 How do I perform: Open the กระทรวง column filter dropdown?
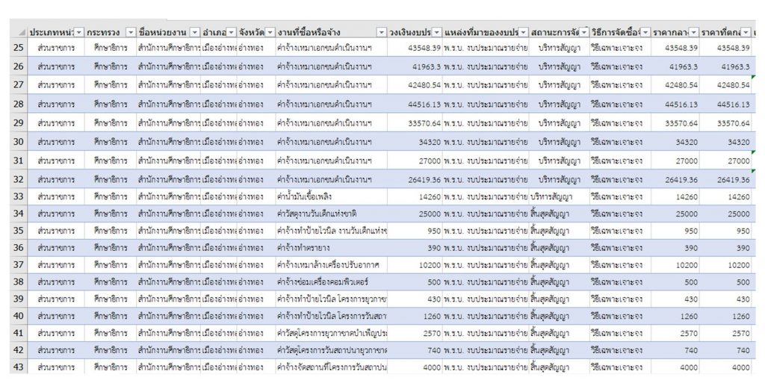coord(130,33)
